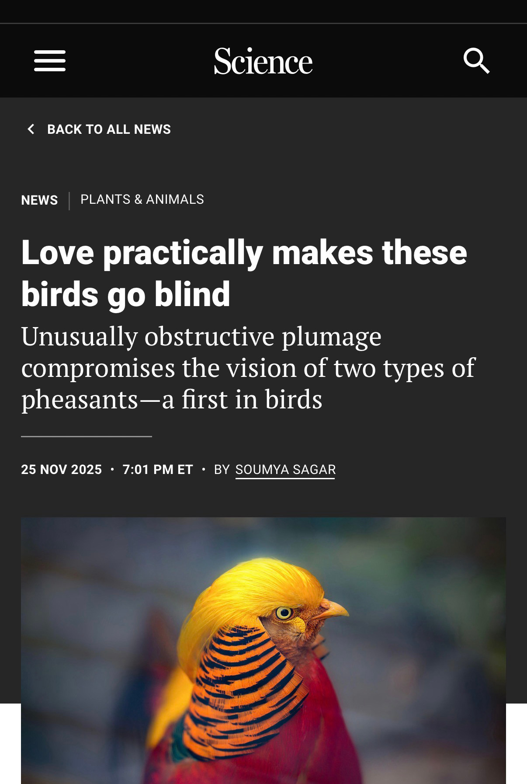Click the short divider line under the subtitle

[x=87, y=436]
